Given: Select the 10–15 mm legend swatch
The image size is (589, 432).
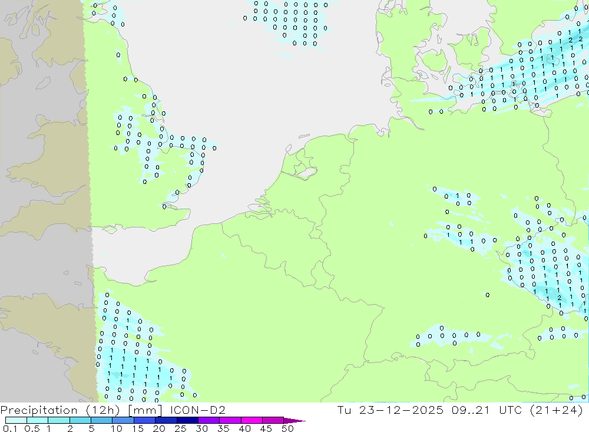Looking at the screenshot, I should click(x=123, y=420).
